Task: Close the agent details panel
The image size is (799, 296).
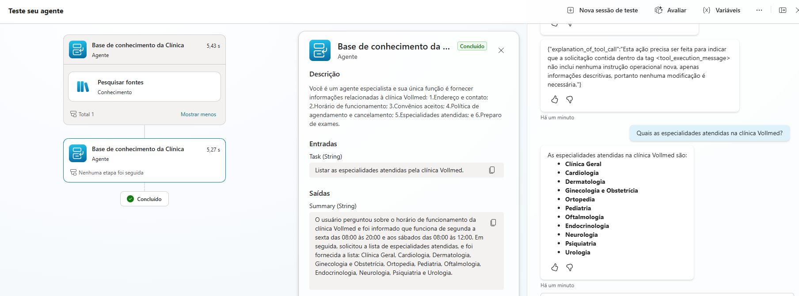Action: pos(501,50)
